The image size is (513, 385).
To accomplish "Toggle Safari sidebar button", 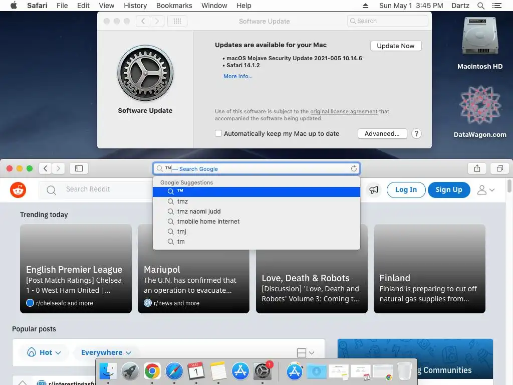I will pos(79,168).
